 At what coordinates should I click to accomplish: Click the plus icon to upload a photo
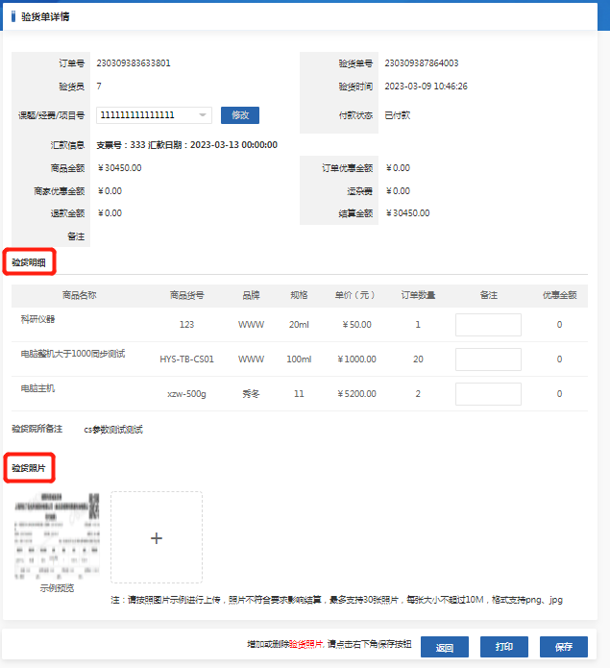[157, 537]
